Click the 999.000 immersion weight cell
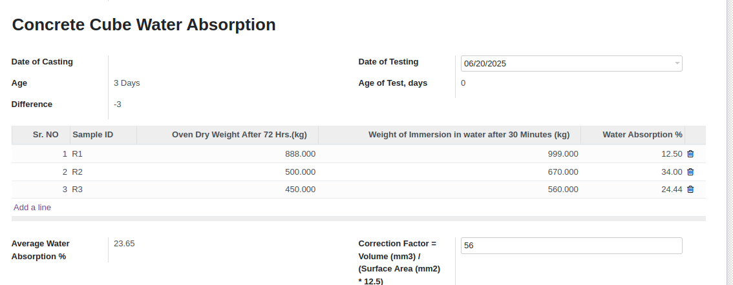Image resolution: width=733 pixels, height=285 pixels. click(x=449, y=154)
